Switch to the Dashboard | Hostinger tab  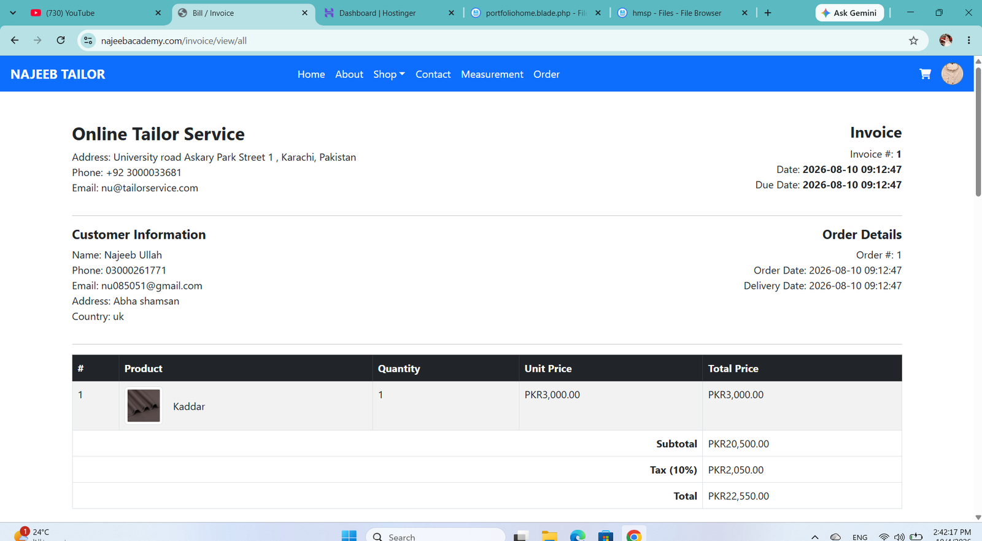click(x=389, y=13)
